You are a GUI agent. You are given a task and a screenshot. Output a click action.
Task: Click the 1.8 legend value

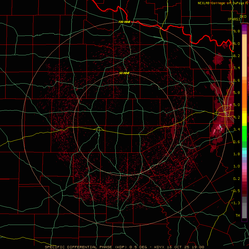[237, 154]
